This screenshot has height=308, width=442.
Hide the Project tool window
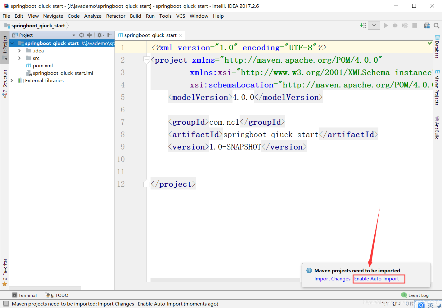110,35
